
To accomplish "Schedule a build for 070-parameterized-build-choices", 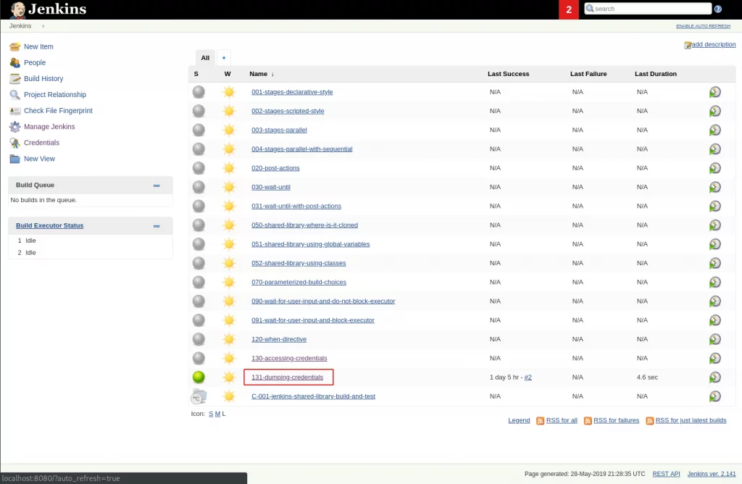I will (x=715, y=282).
